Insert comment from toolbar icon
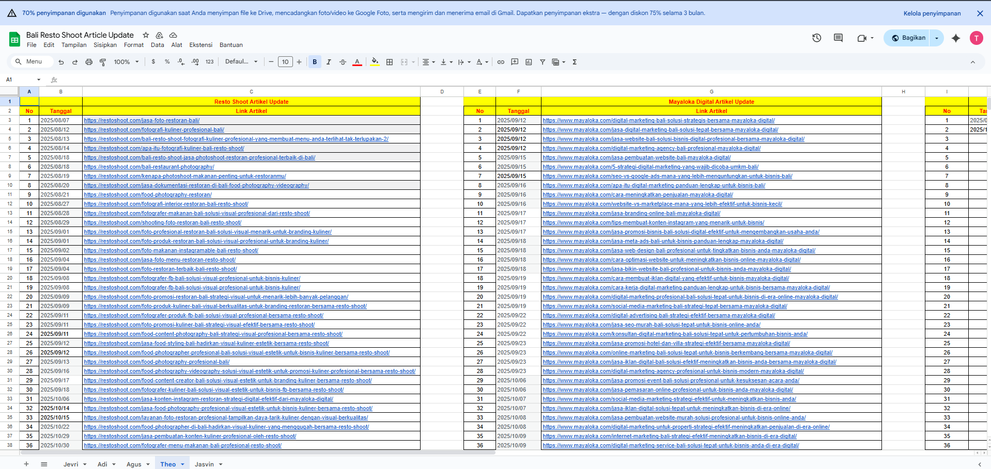 [x=515, y=62]
